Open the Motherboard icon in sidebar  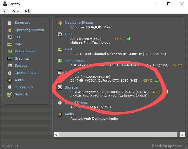10,51
